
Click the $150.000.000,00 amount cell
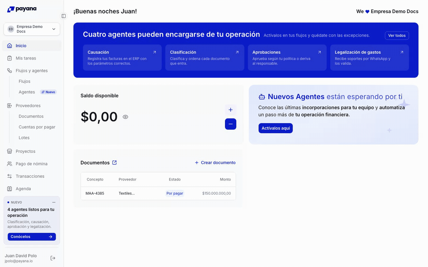[216, 193]
